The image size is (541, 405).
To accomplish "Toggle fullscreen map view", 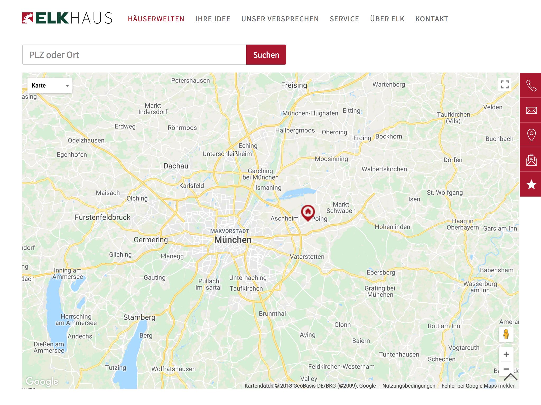I will click(x=505, y=84).
